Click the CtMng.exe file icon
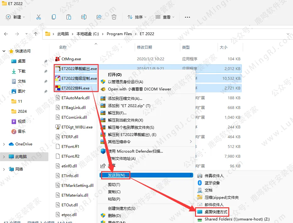 coord(58,59)
